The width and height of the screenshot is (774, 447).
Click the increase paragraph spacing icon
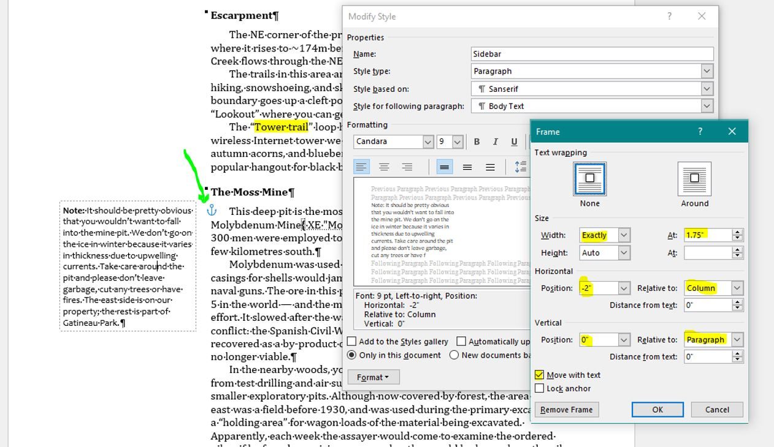520,167
